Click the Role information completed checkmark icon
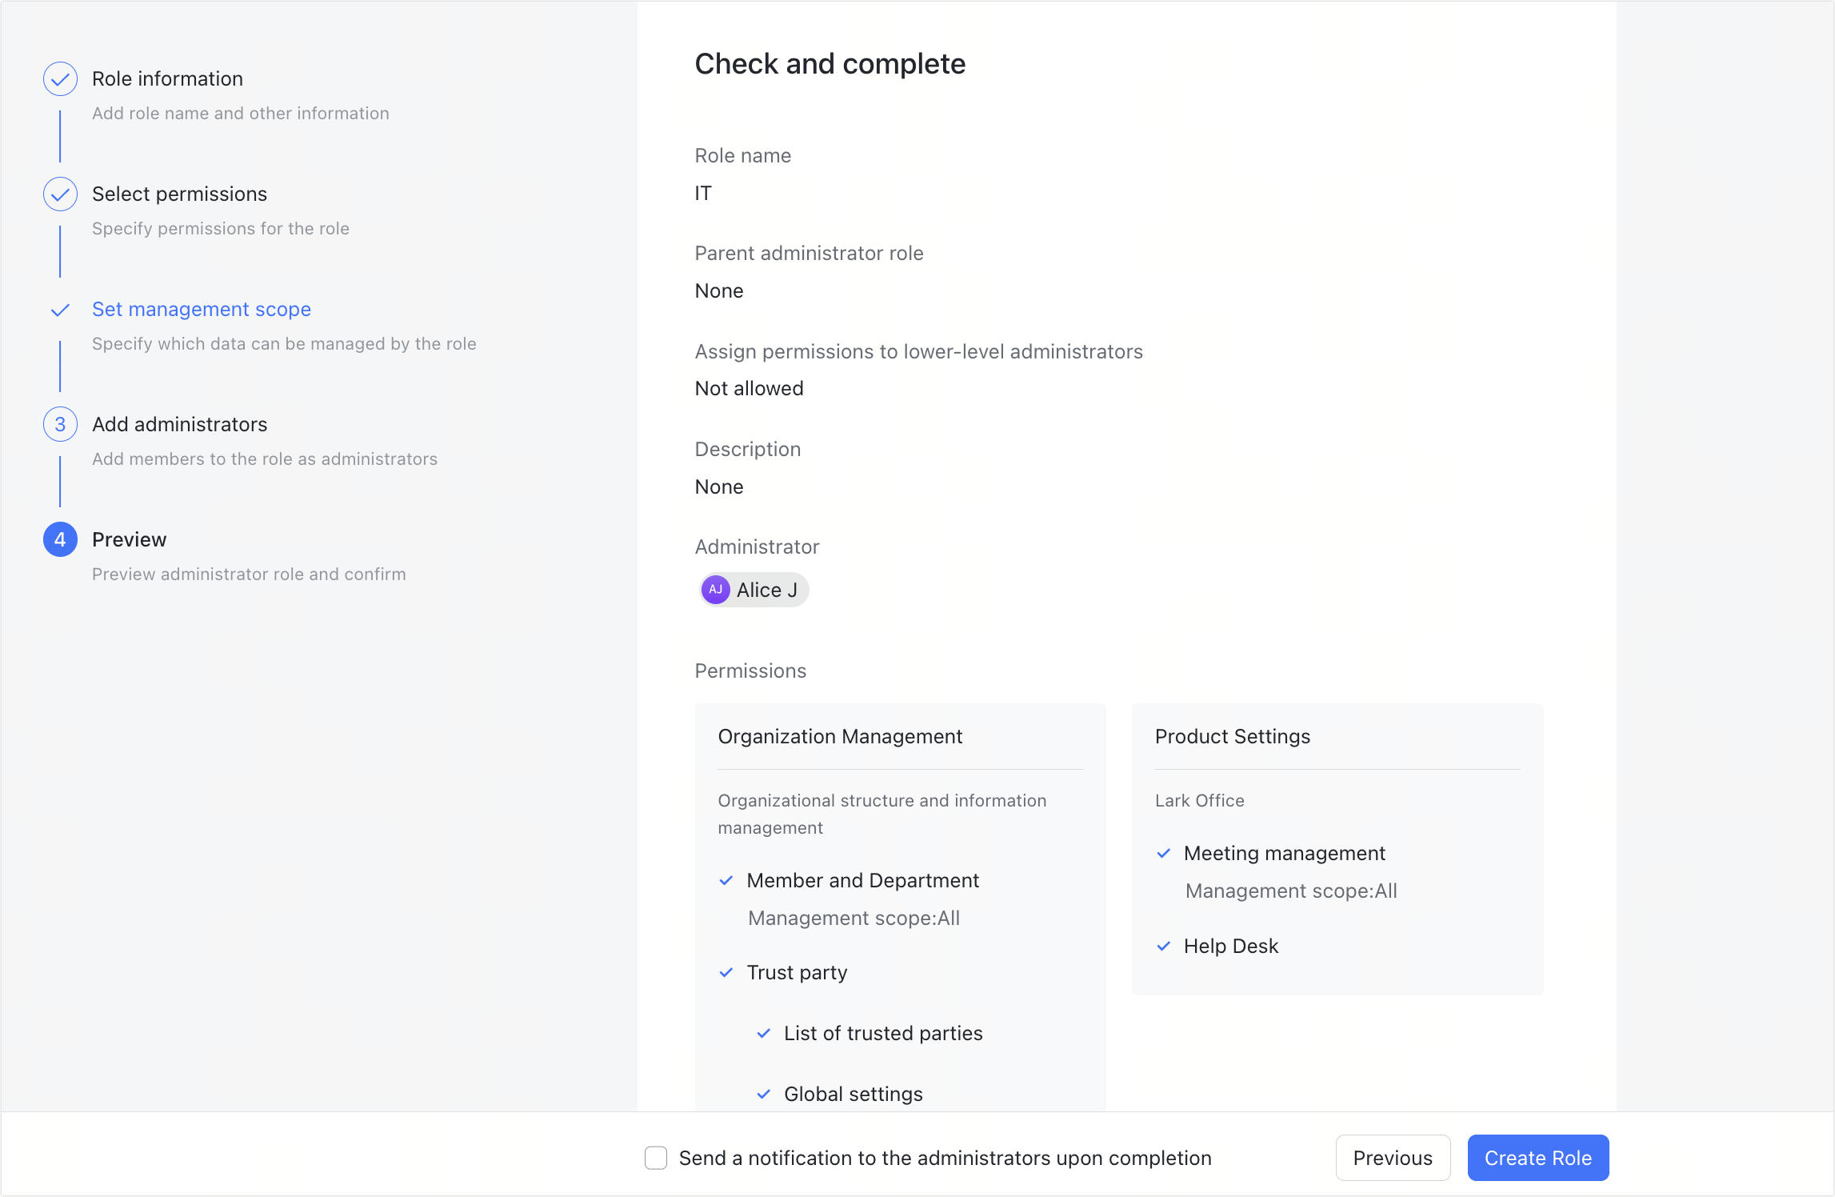 tap(59, 78)
